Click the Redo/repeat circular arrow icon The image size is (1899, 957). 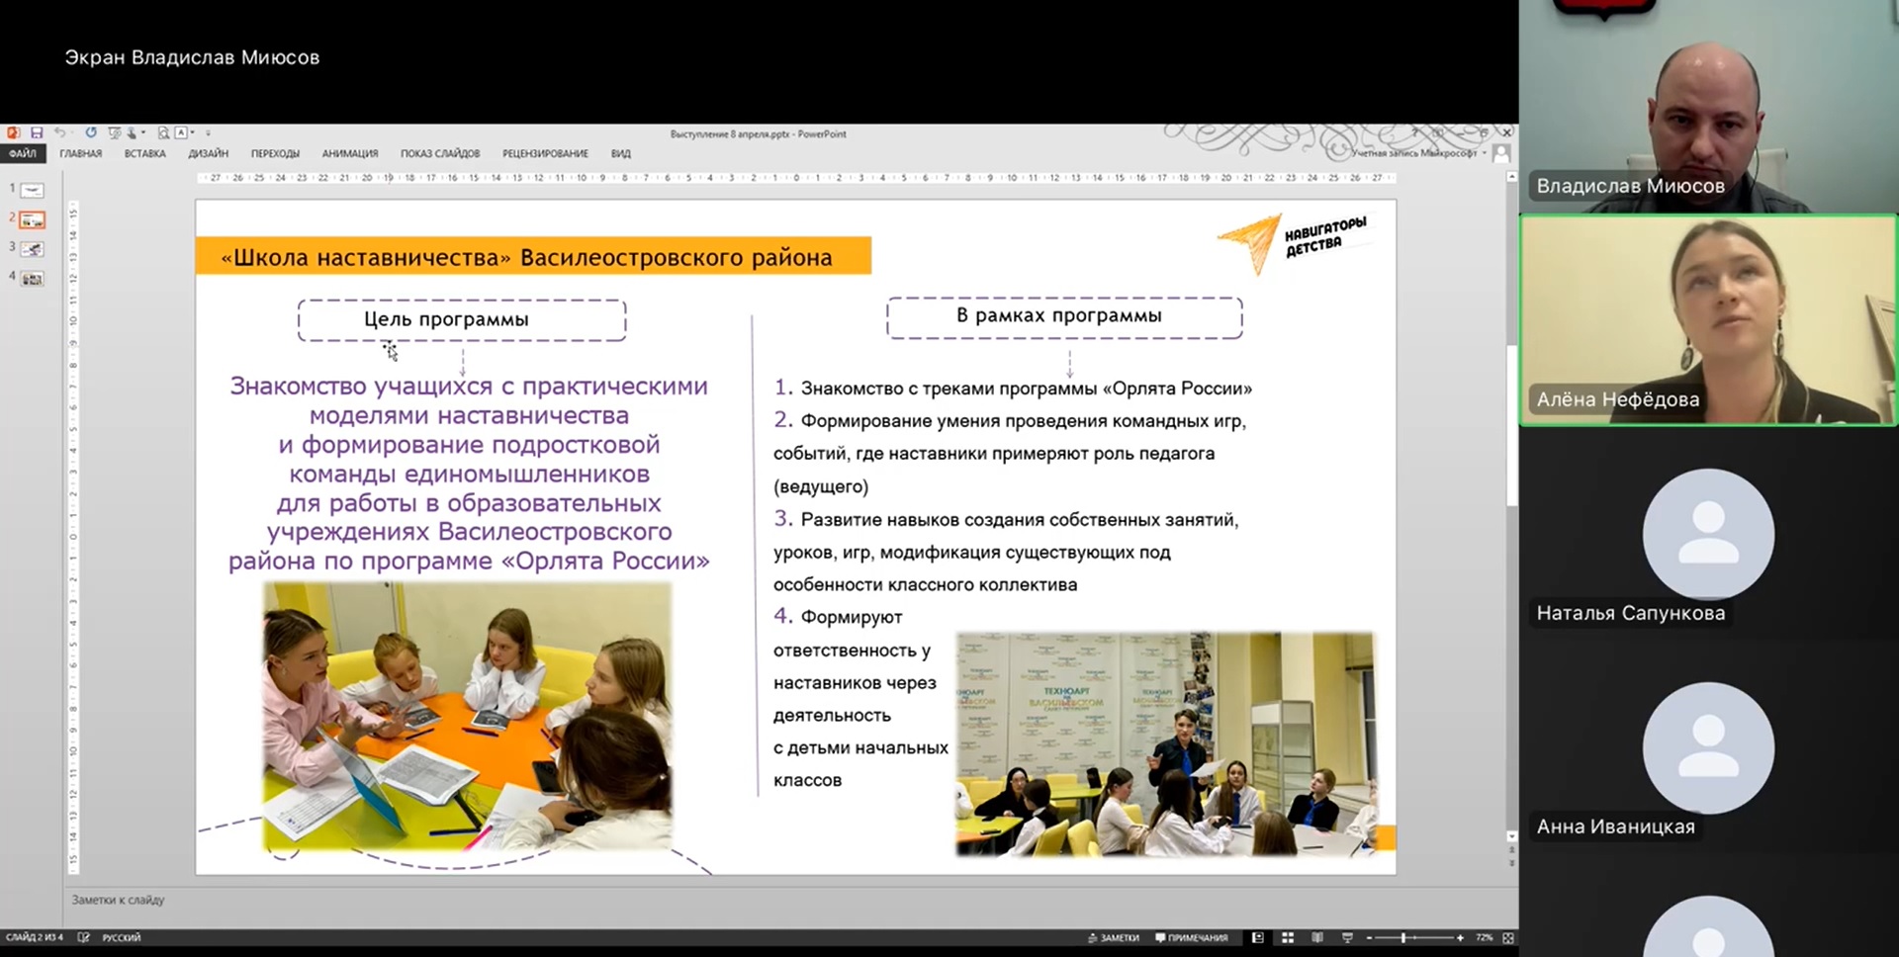click(x=91, y=132)
